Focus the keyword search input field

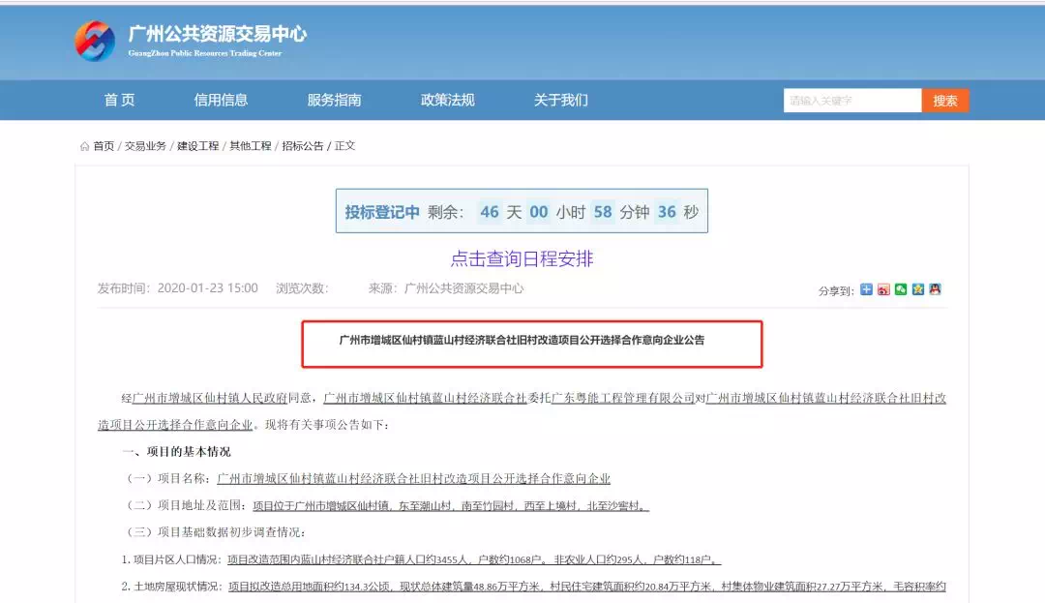pyautogui.click(x=851, y=101)
